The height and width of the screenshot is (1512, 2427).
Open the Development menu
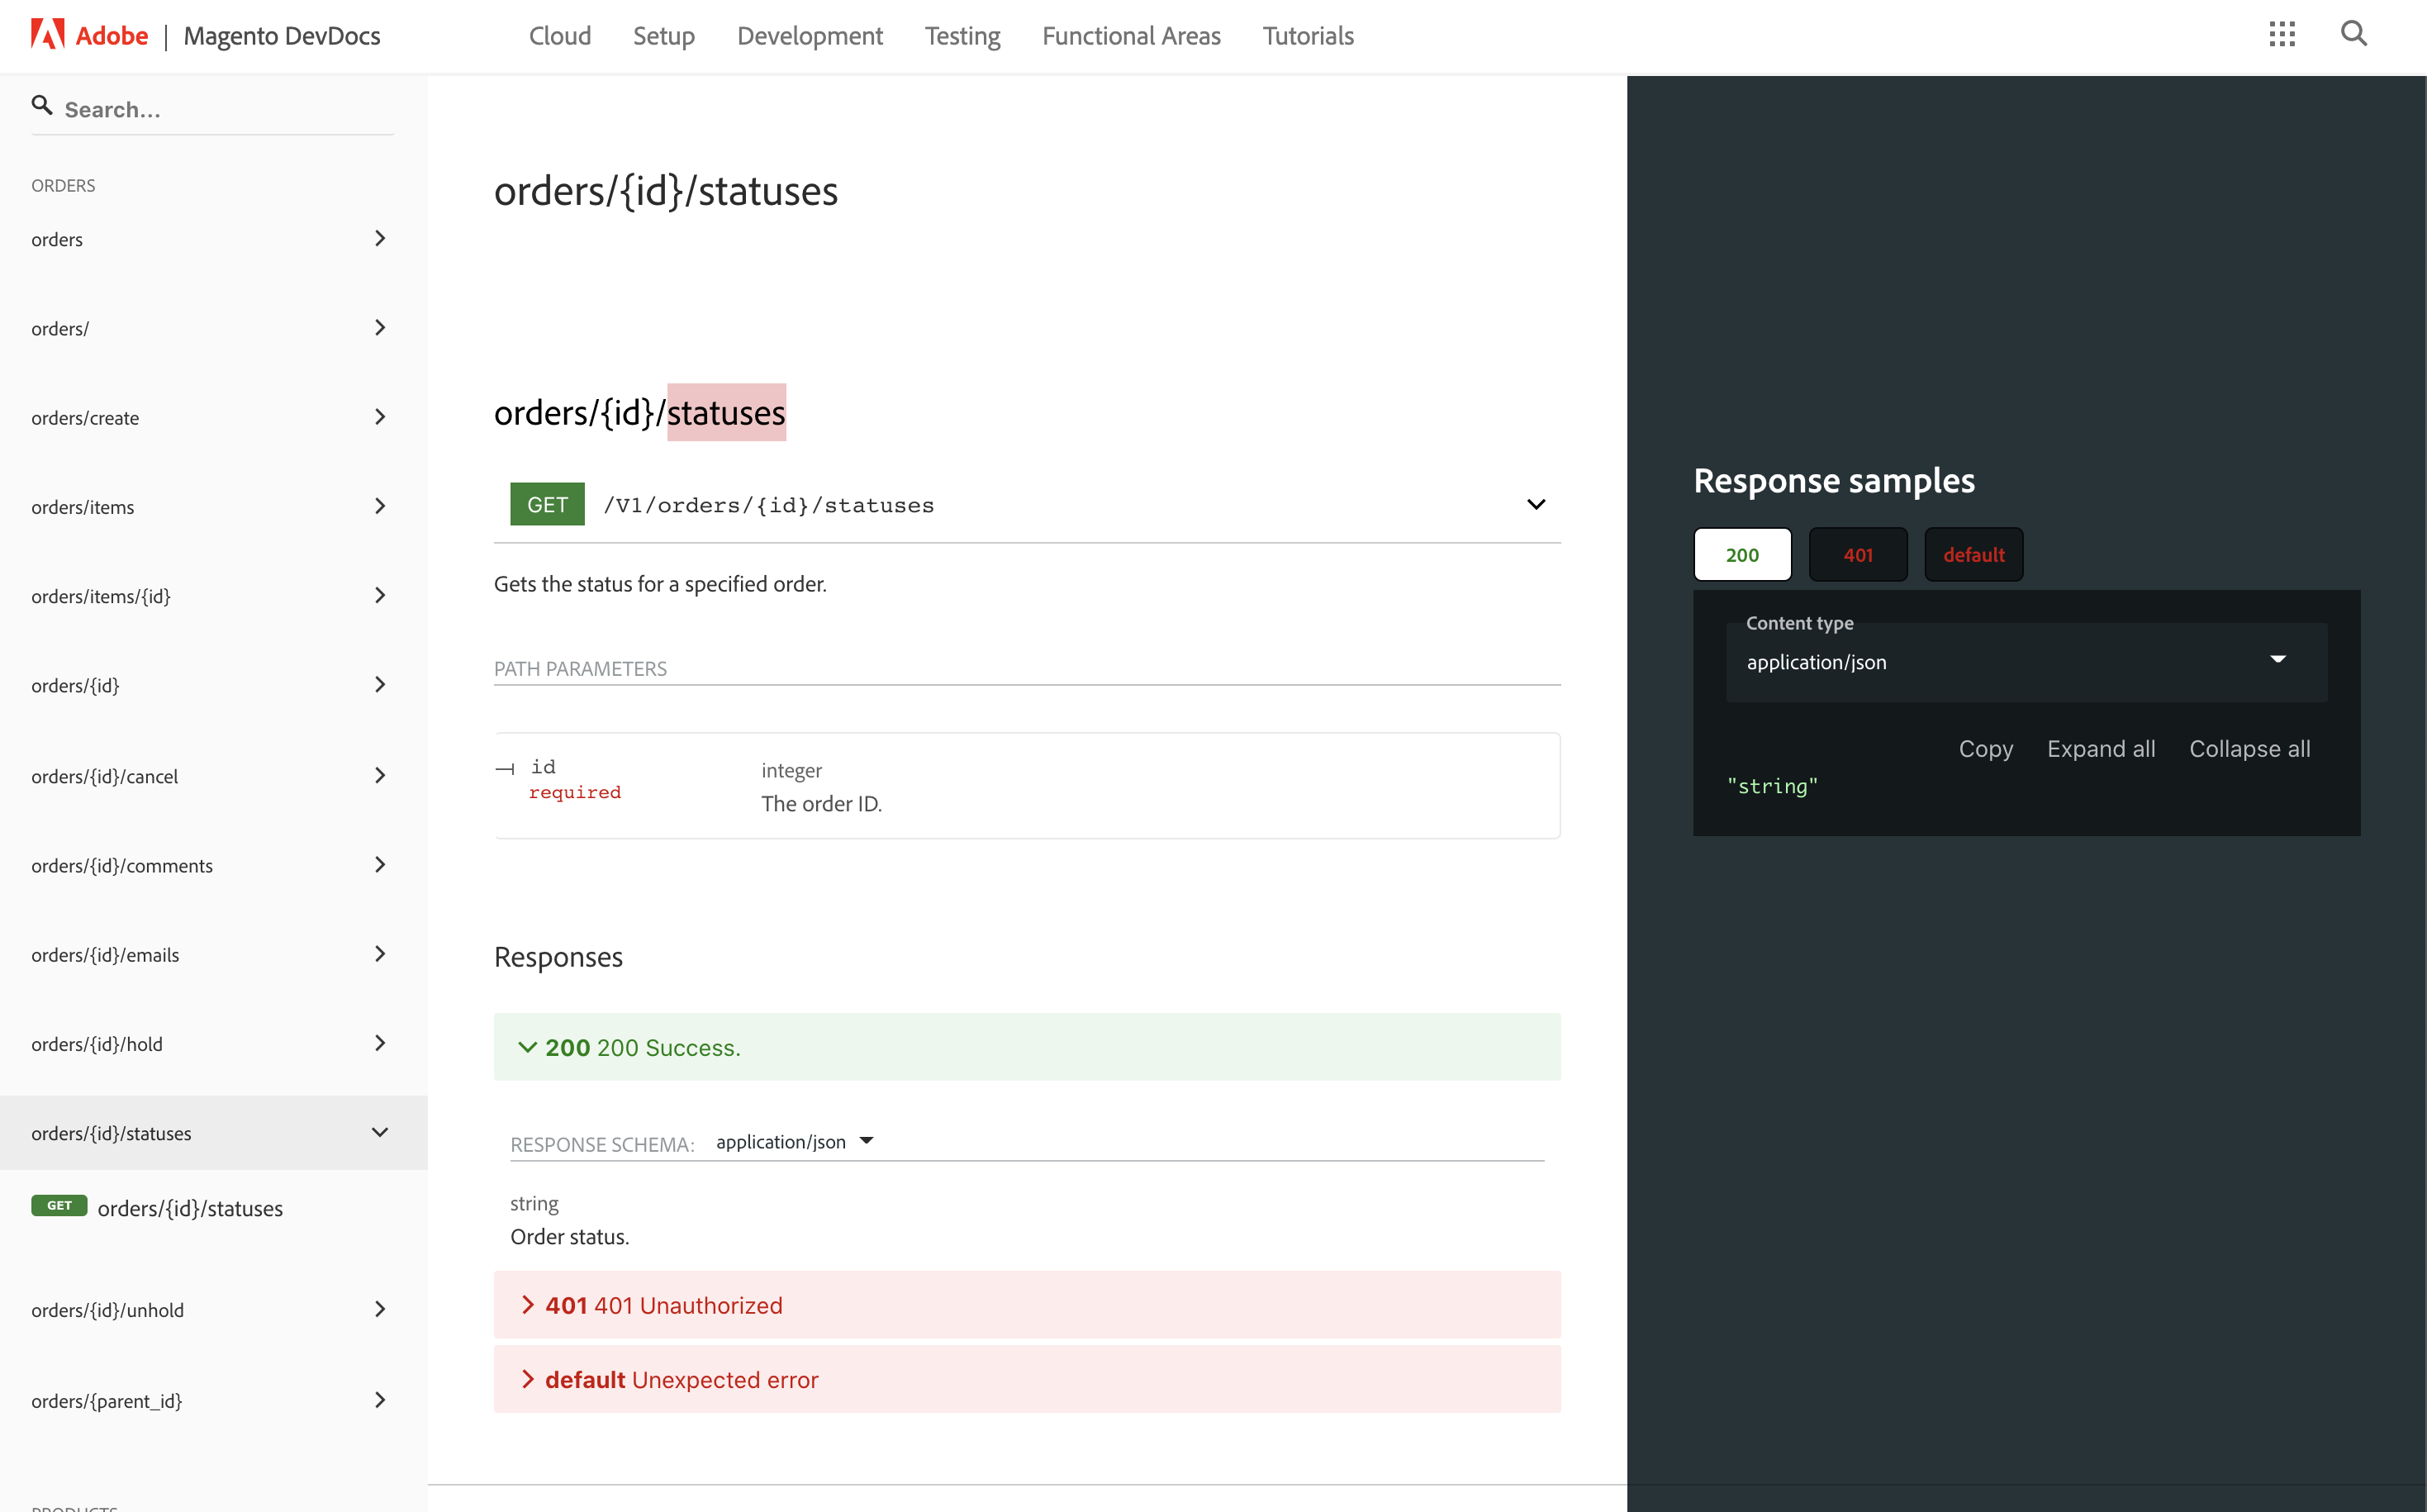click(x=810, y=36)
